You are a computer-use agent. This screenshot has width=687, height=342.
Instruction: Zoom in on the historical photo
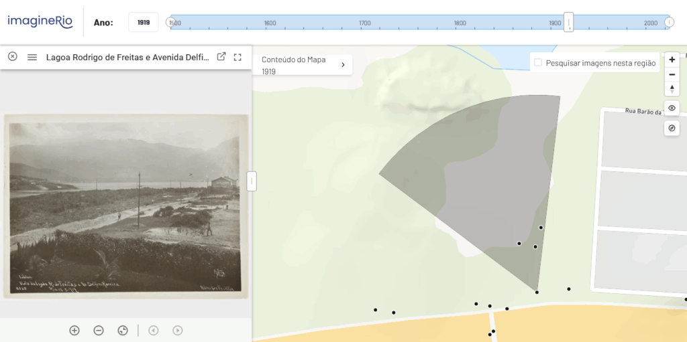tap(74, 330)
